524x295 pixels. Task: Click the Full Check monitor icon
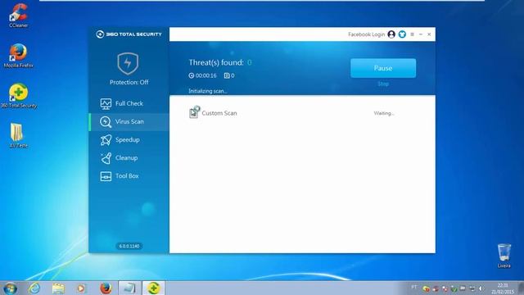[x=106, y=104]
